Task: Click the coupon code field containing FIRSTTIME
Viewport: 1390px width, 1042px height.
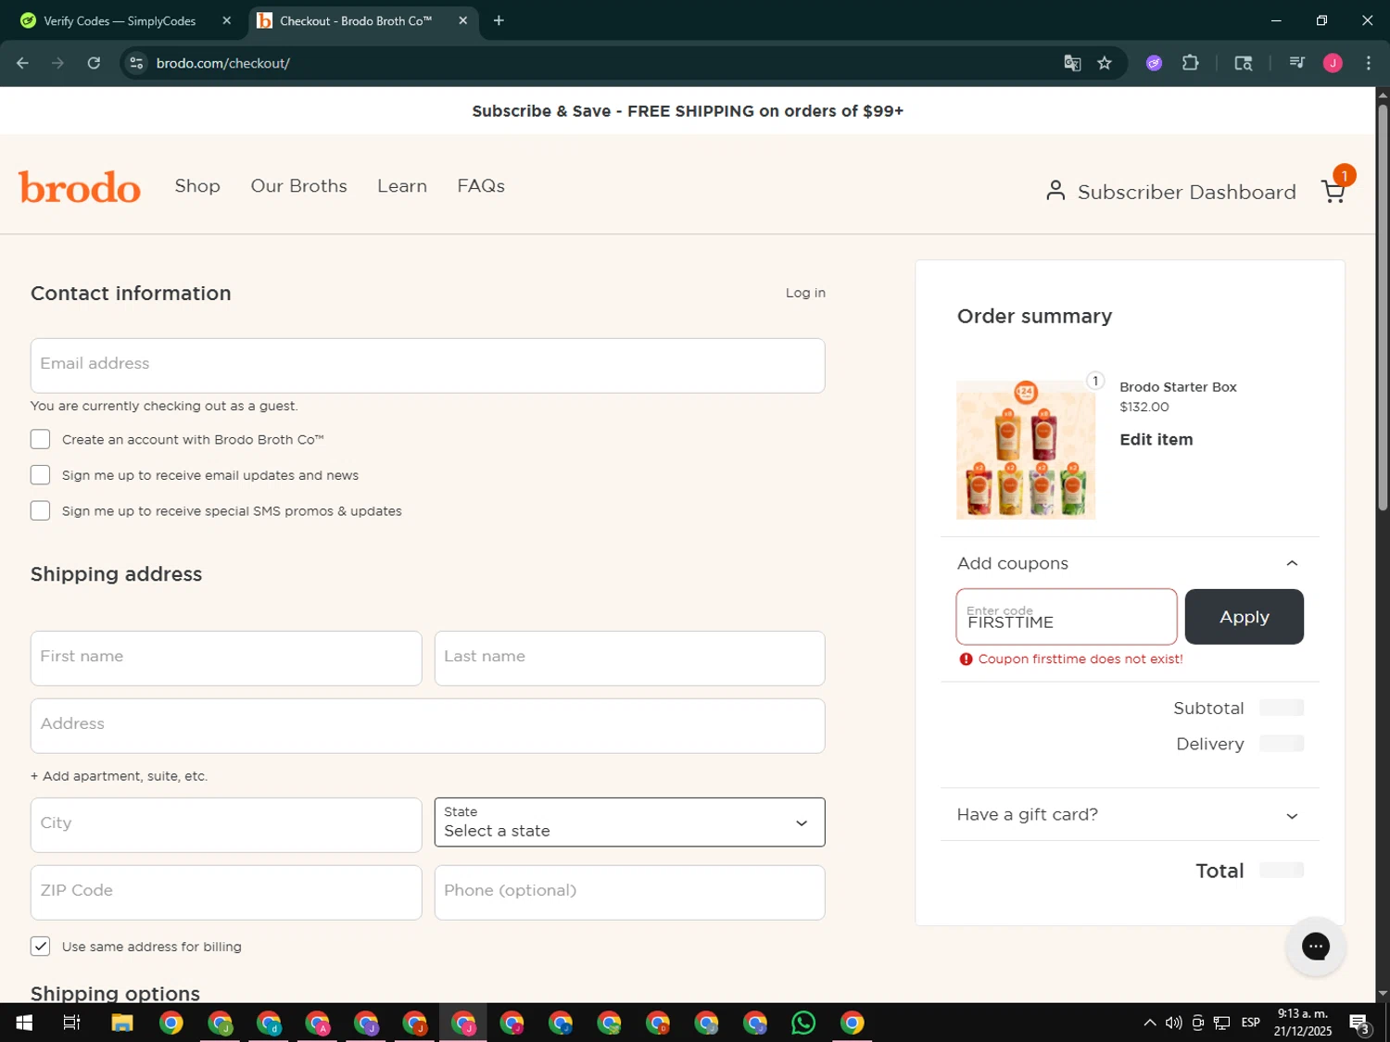Action: [x=1067, y=617]
